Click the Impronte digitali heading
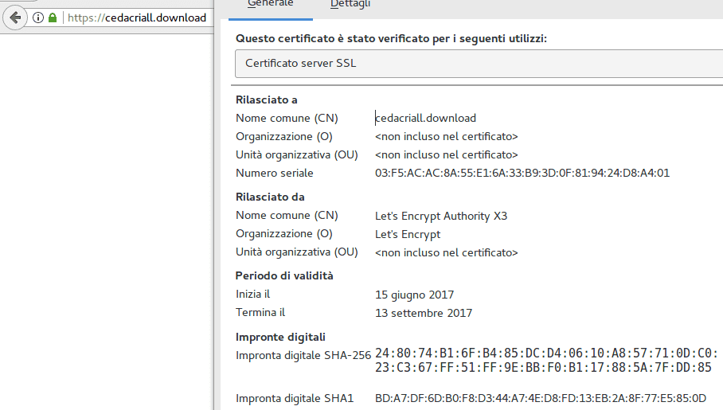The image size is (723, 410). pyautogui.click(x=280, y=337)
